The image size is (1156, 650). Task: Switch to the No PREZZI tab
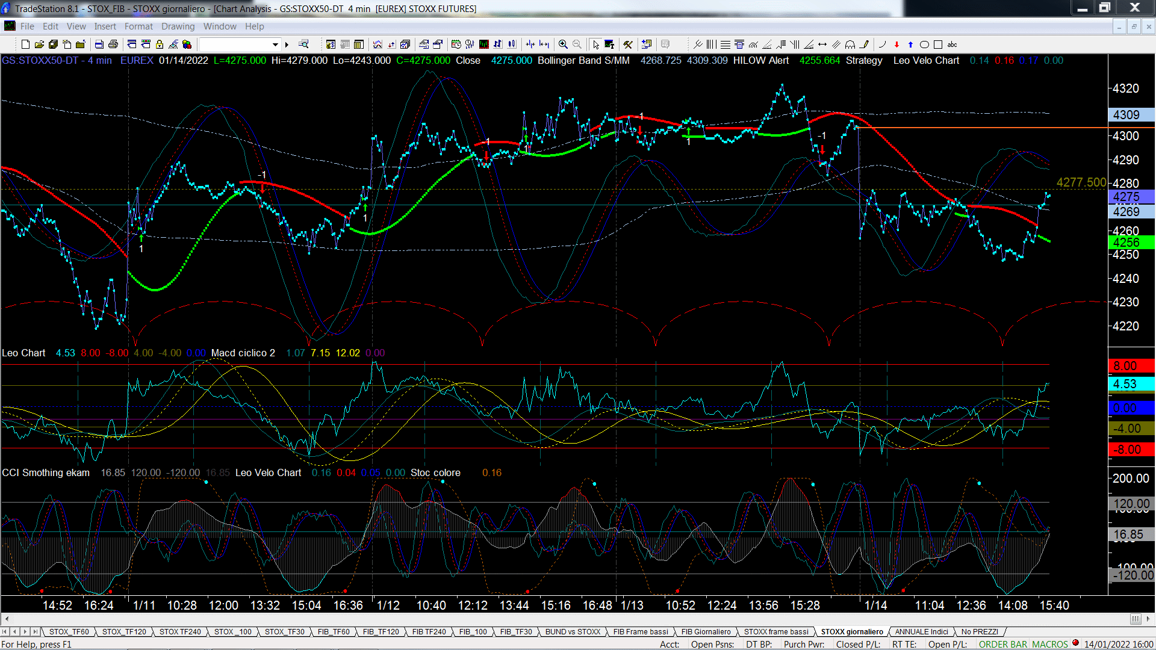click(980, 631)
